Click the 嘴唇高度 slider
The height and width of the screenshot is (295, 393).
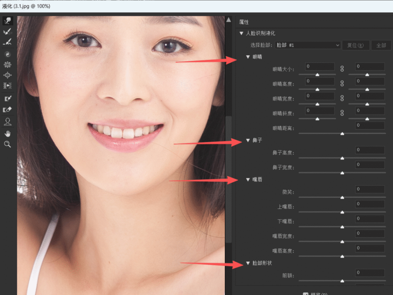coord(342,256)
